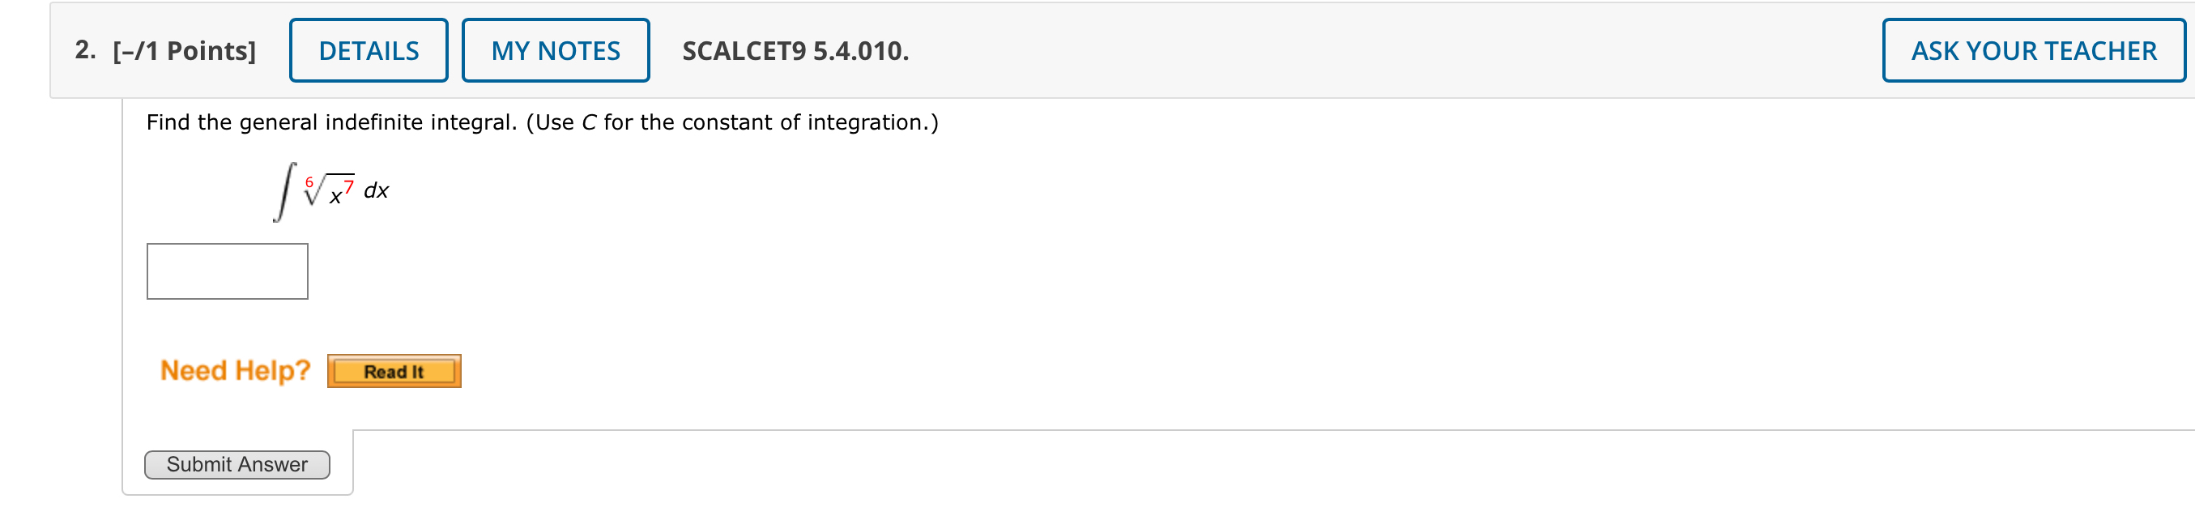The width and height of the screenshot is (2195, 516).
Task: Click the SCALCET9 5.4.010 problem reference
Action: (794, 52)
